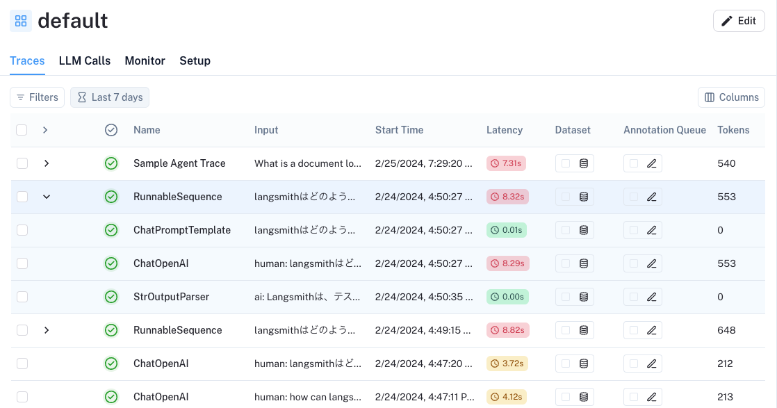The height and width of the screenshot is (408, 777).
Task: Select all rows using the header checkbox
Action: click(x=22, y=130)
